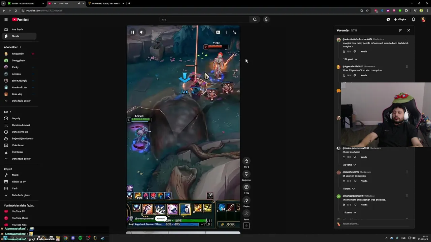Open Müzik in Keşfet section

click(x=19, y=175)
